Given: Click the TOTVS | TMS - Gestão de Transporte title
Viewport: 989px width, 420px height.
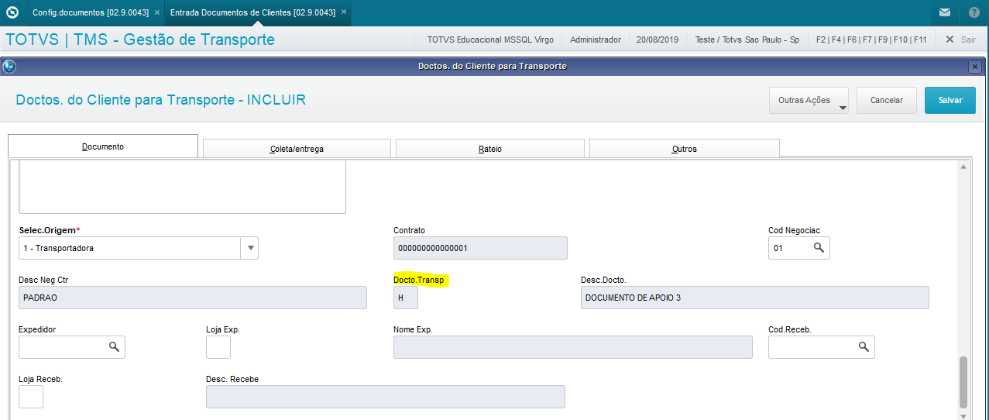Looking at the screenshot, I should [x=140, y=39].
